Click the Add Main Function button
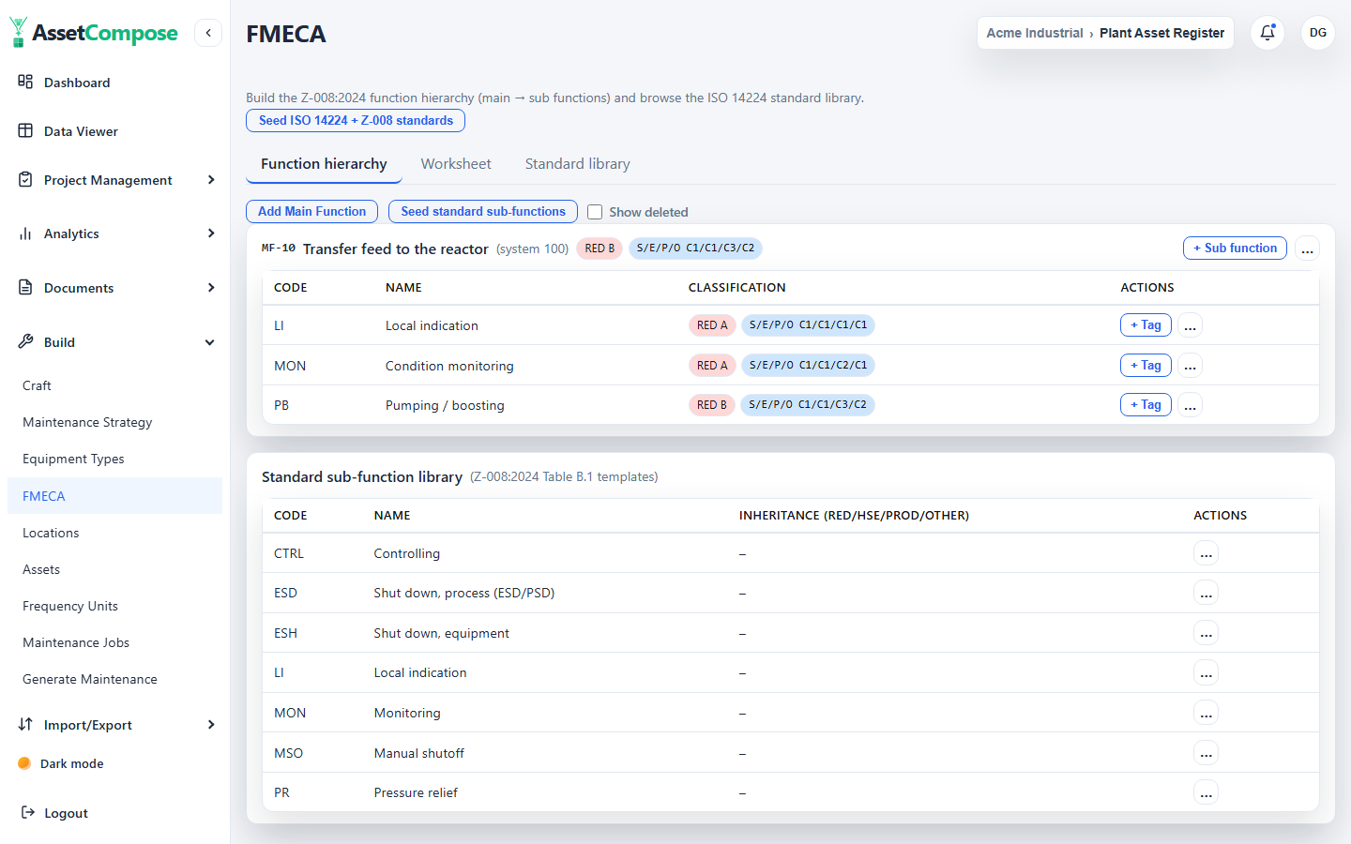 311,212
